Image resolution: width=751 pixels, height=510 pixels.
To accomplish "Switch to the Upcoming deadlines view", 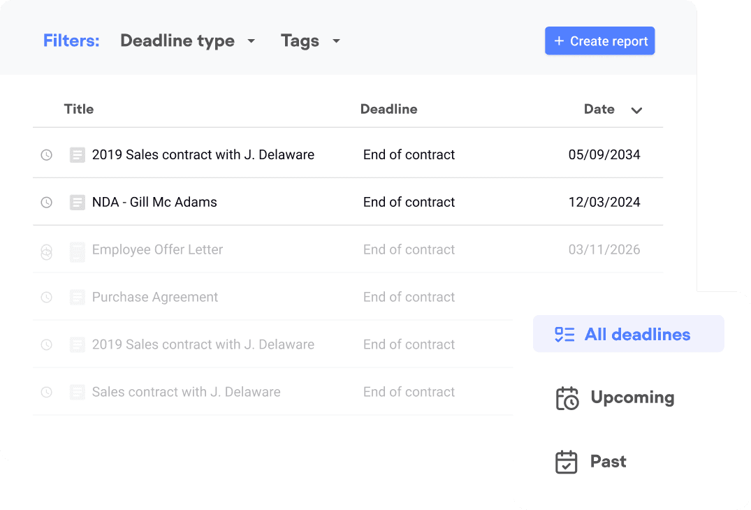I will point(615,398).
